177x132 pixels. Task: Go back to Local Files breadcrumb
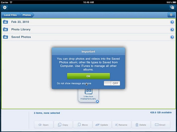click(x=10, y=15)
